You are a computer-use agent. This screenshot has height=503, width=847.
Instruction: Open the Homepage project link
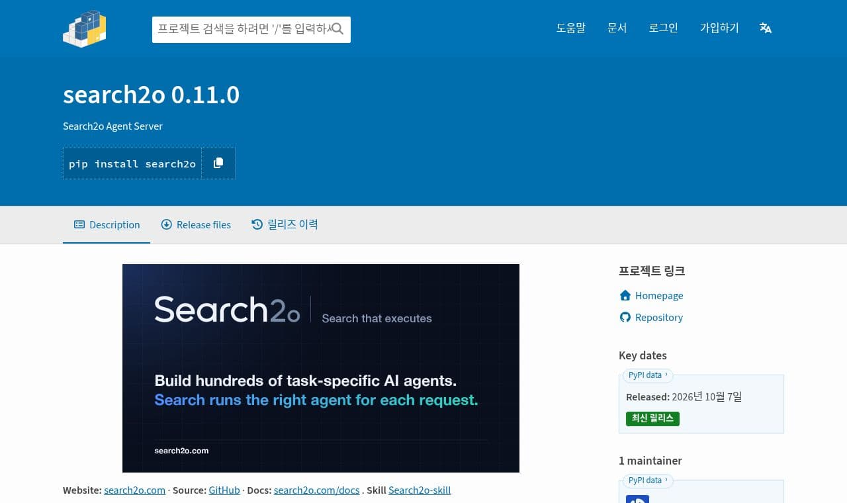[x=659, y=296]
